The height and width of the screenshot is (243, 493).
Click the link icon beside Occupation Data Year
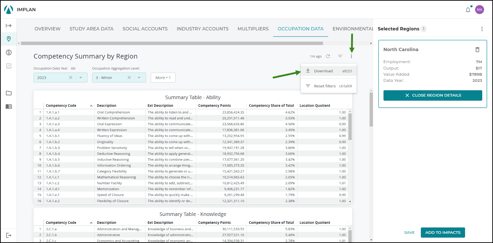pyautogui.click(x=73, y=68)
